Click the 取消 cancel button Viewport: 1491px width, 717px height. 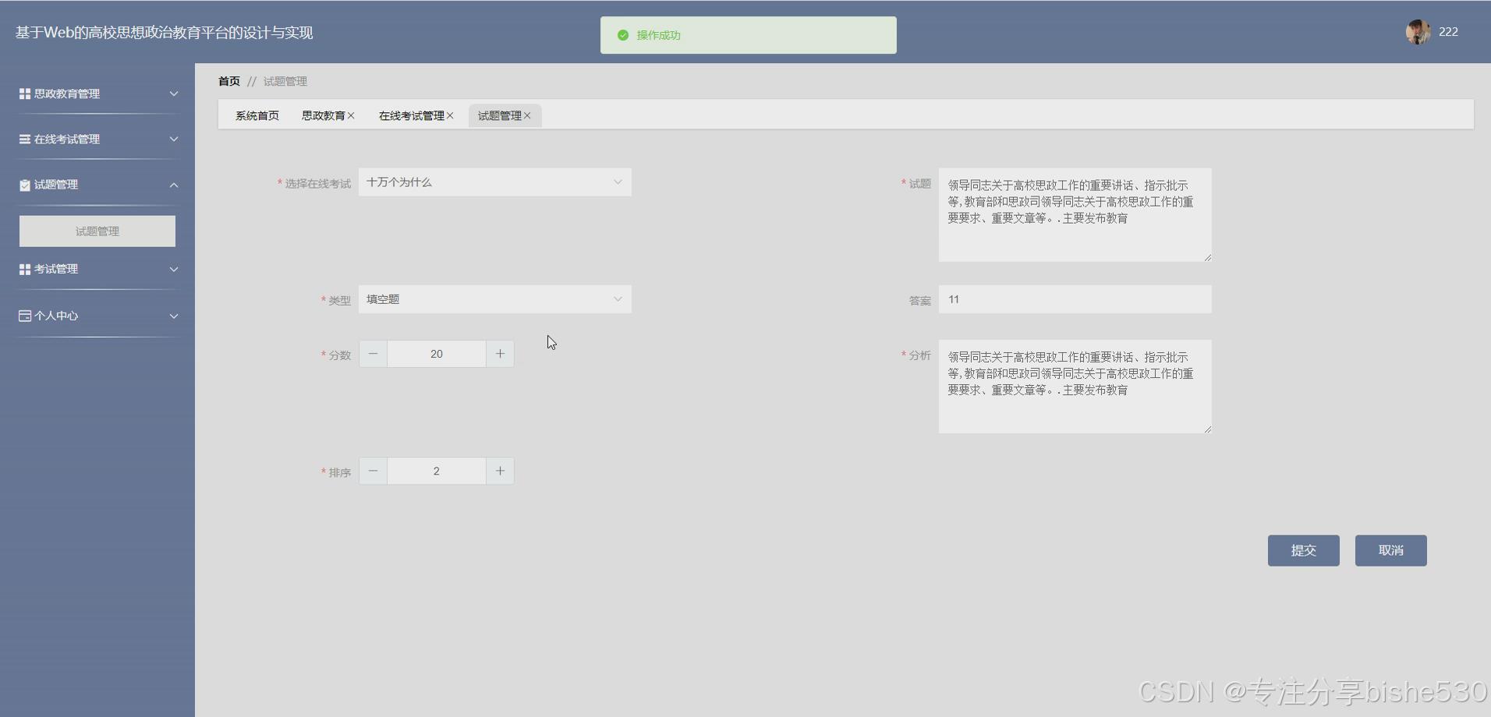(1390, 550)
